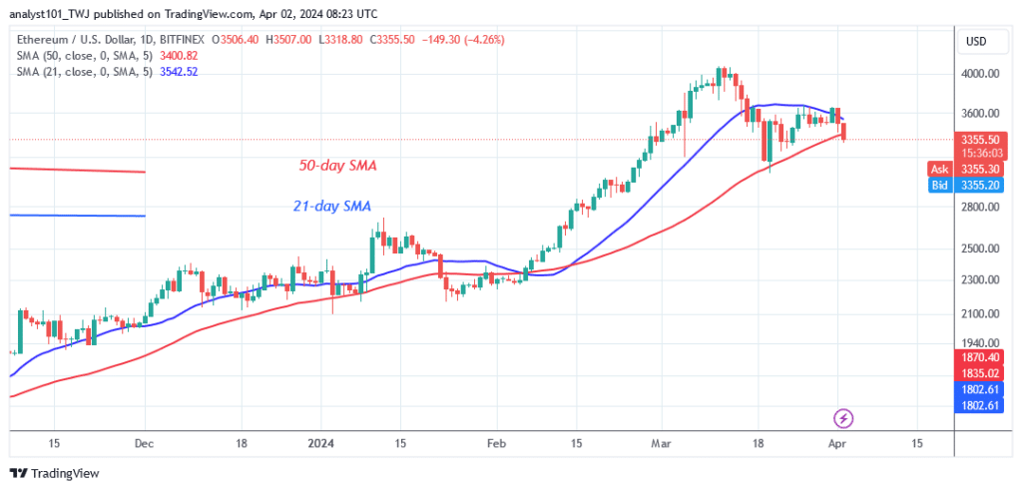Image resolution: width=1022 pixels, height=490 pixels.
Task: Click the '50-day SMA' annotation text
Action: (x=337, y=166)
